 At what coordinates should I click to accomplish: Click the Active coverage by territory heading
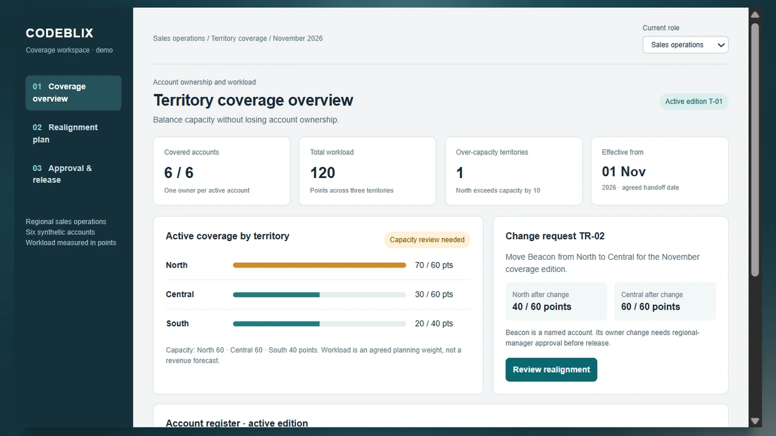[x=227, y=236]
